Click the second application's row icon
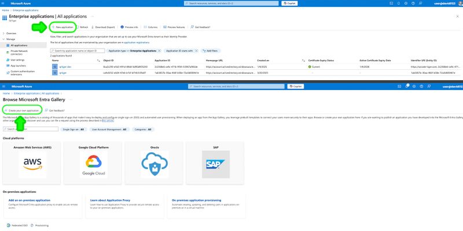 click(x=54, y=73)
